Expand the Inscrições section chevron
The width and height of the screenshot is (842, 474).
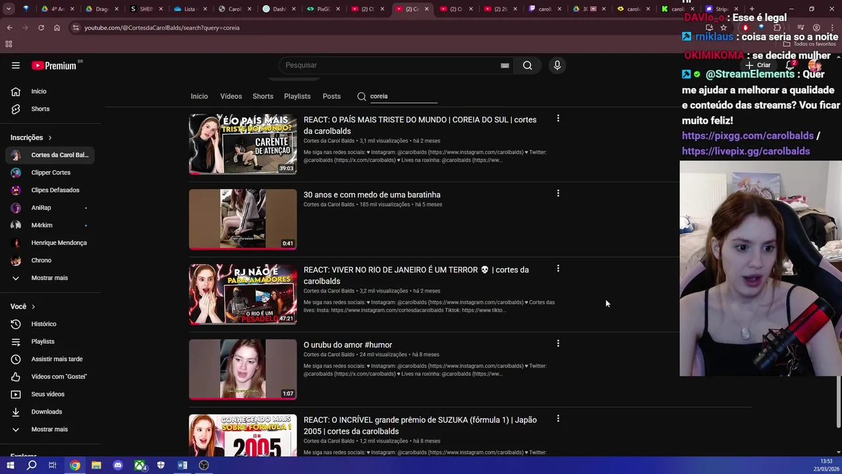coord(49,138)
